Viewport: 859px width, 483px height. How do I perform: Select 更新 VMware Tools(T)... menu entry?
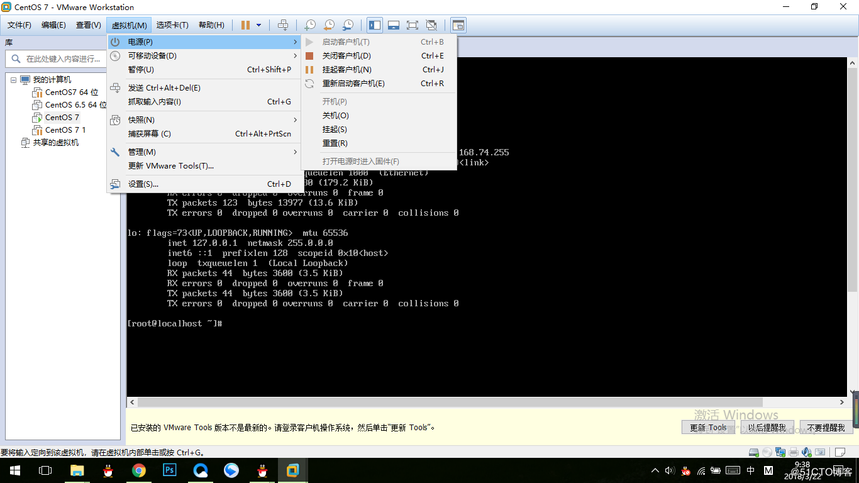click(x=204, y=166)
